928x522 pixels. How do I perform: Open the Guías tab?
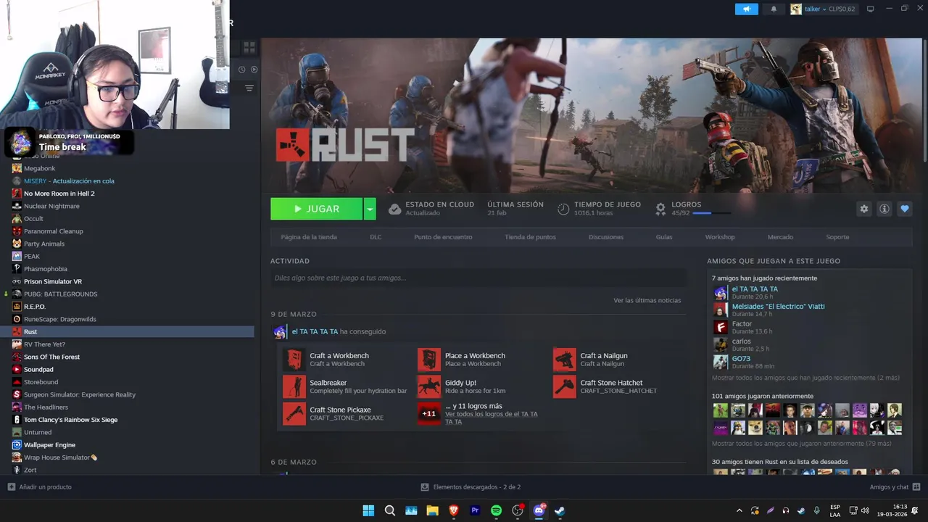tap(664, 237)
